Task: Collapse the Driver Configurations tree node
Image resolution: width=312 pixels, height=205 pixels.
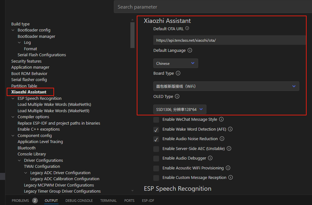Action: click(x=19, y=161)
